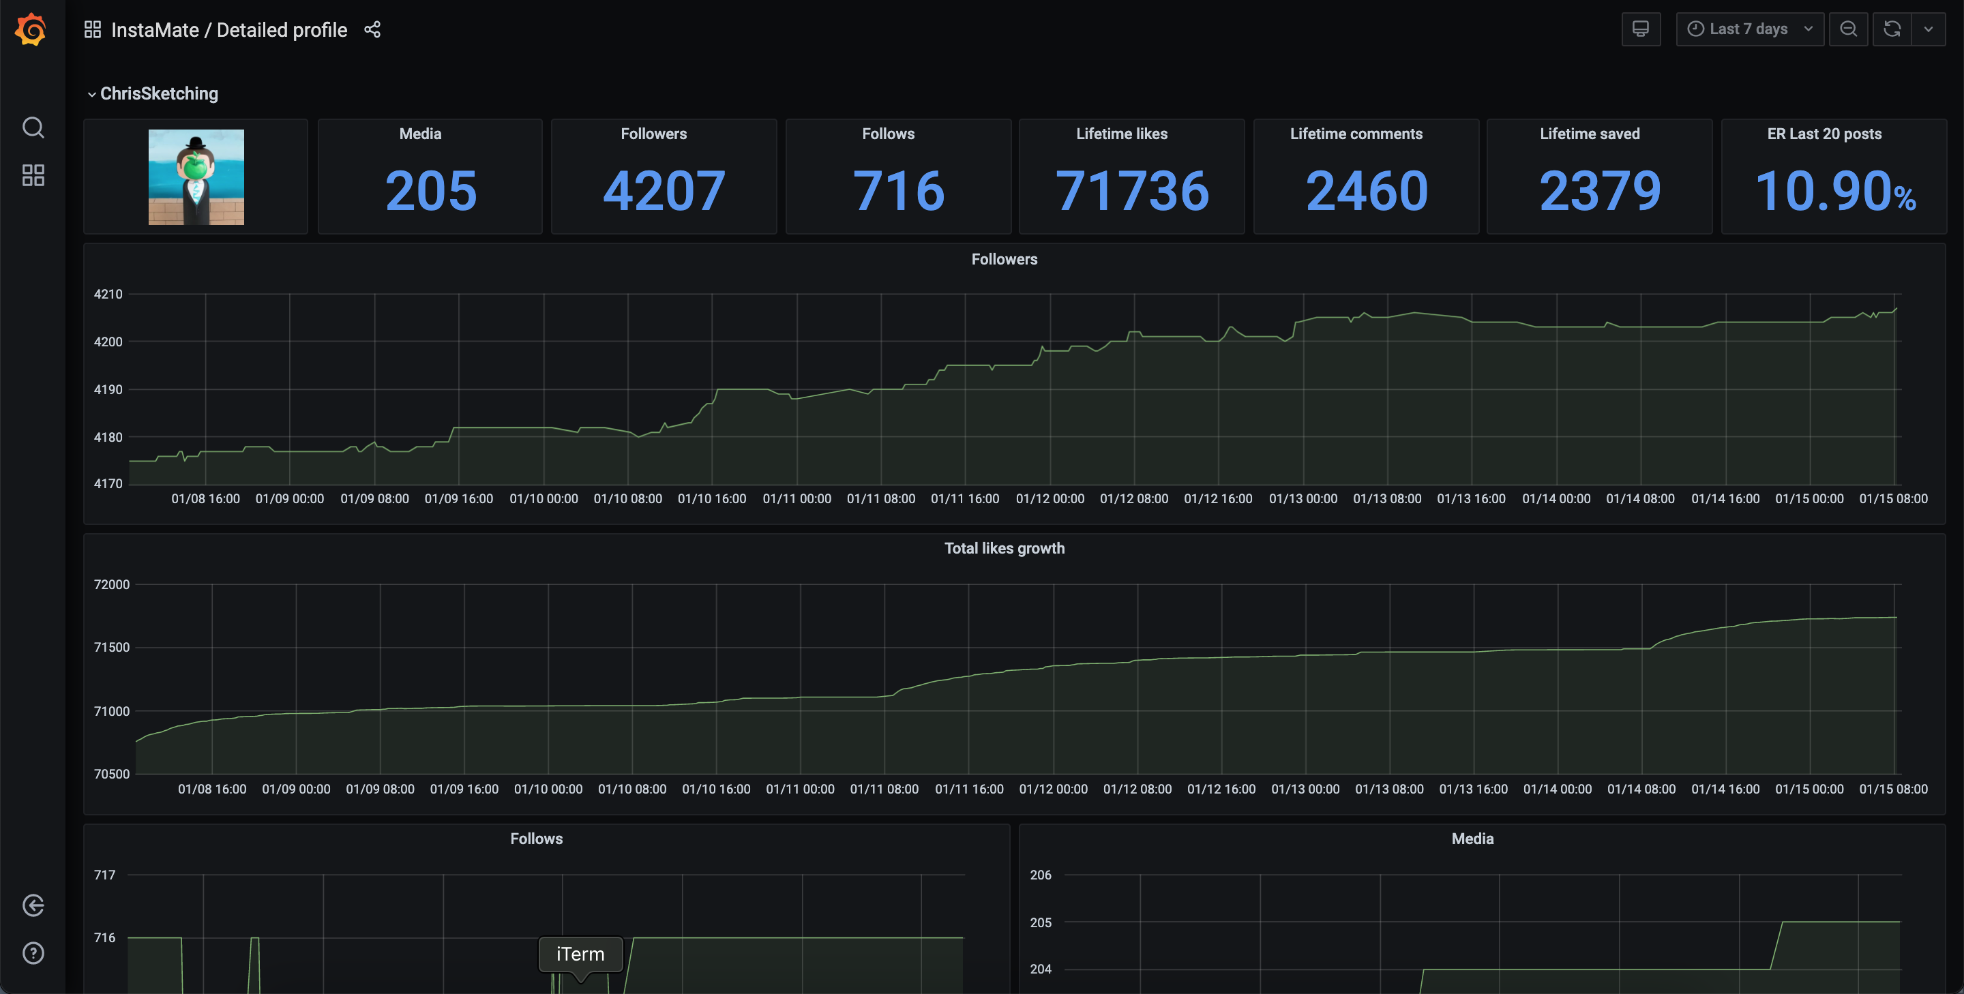Screen dimensions: 1964x994
Task: Click dashboard grid icon beside InstaMate title
Action: pyautogui.click(x=92, y=30)
